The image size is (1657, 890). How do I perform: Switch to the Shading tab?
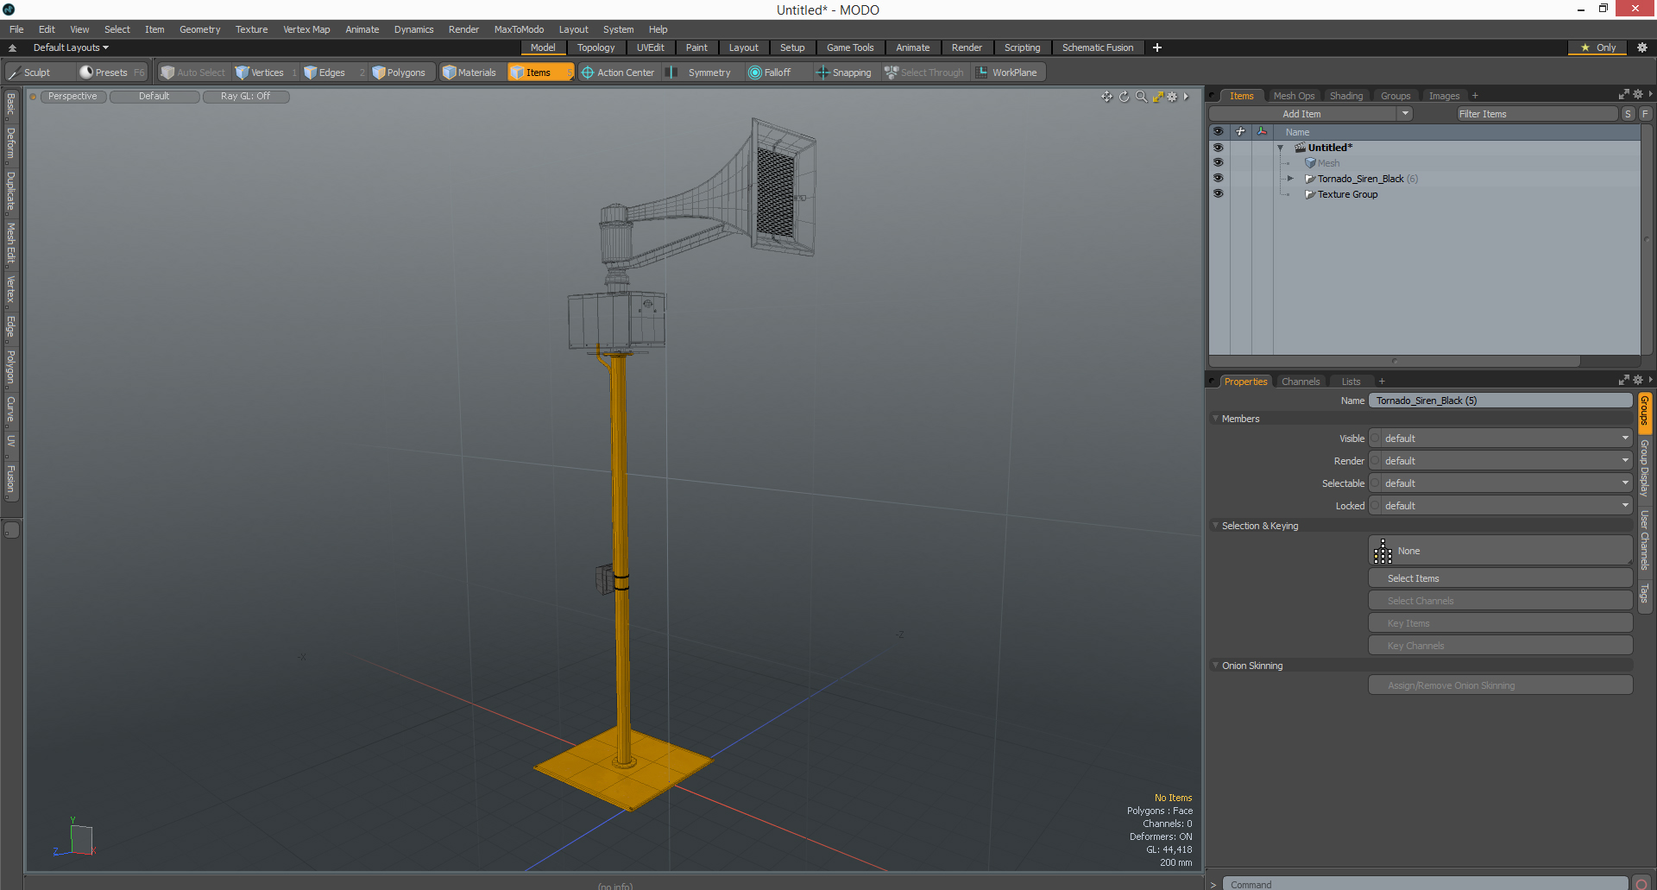(1346, 96)
